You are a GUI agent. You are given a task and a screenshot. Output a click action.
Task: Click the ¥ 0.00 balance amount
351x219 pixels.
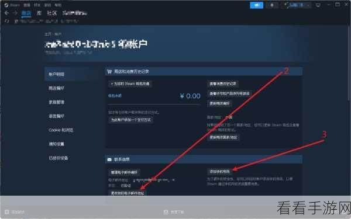[190, 96]
